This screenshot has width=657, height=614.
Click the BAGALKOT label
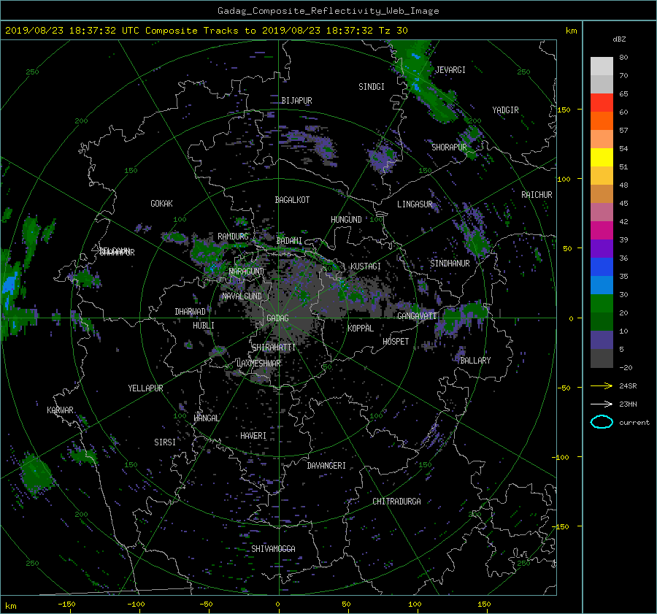coord(292,200)
